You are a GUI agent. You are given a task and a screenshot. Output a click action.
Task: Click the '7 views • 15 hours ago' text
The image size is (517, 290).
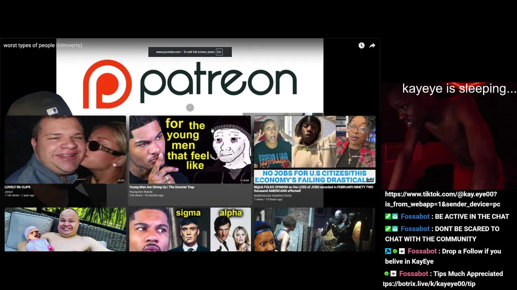pyautogui.click(x=268, y=199)
